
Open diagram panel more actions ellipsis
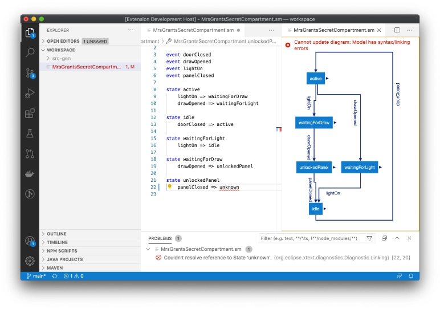click(x=409, y=30)
